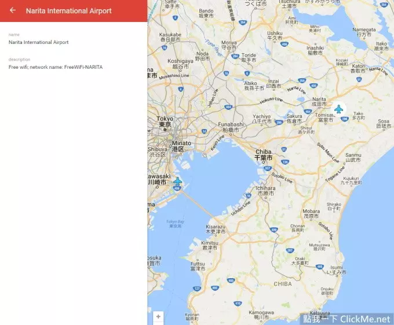Click the Toride label on the map
The height and width of the screenshot is (325, 394).
click(249, 57)
